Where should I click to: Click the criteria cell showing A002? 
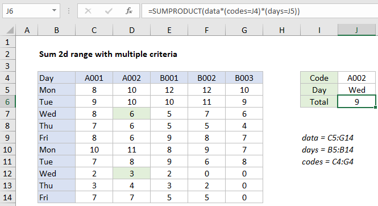coord(356,78)
